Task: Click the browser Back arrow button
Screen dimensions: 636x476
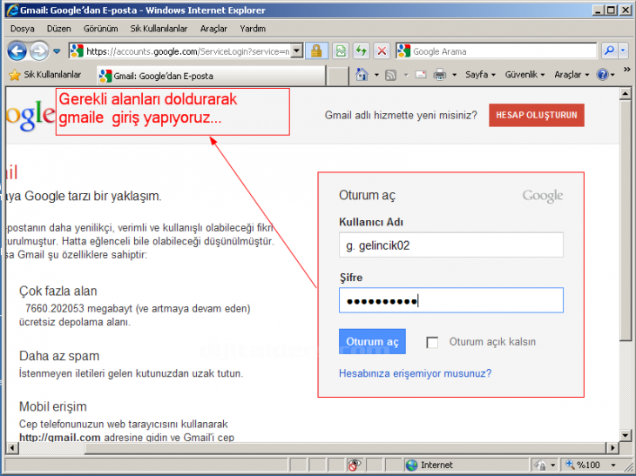Action: tap(17, 51)
